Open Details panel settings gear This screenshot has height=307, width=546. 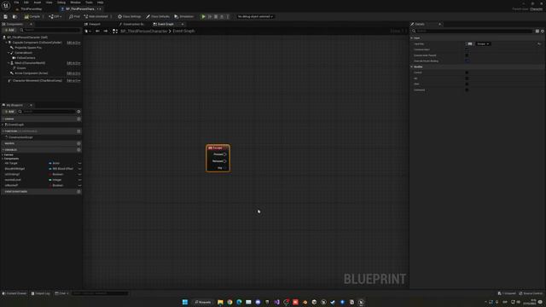point(543,31)
